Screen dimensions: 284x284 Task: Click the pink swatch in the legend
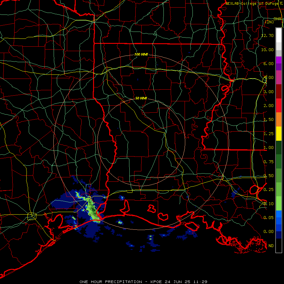click(279, 78)
